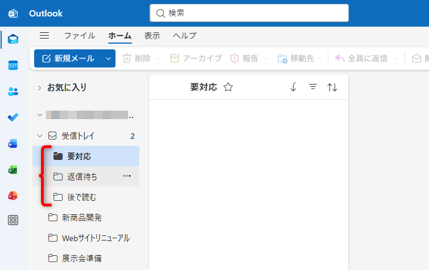The width and height of the screenshot is (429, 270).
Task: Open the 報告 dropdown arrow
Action: click(x=266, y=58)
